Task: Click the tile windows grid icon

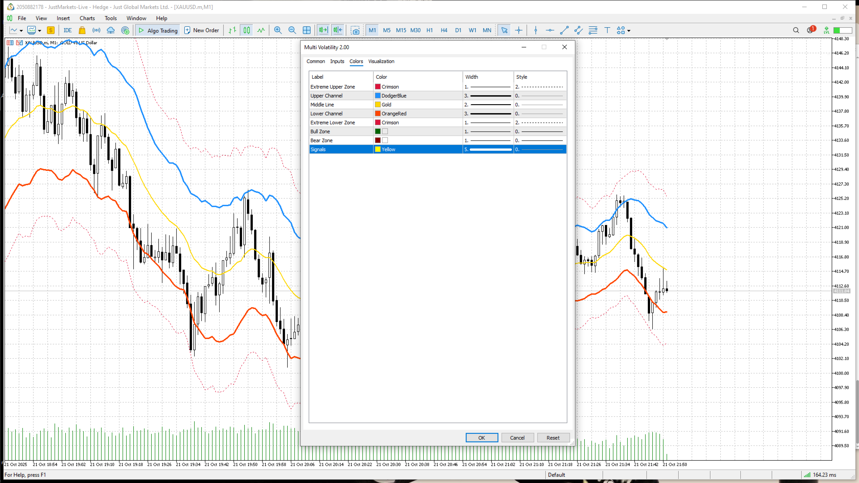Action: click(x=306, y=30)
